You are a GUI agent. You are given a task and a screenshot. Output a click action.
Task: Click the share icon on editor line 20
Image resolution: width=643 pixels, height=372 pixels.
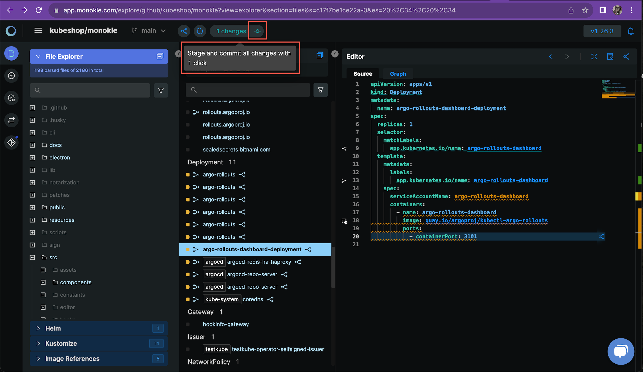click(601, 236)
